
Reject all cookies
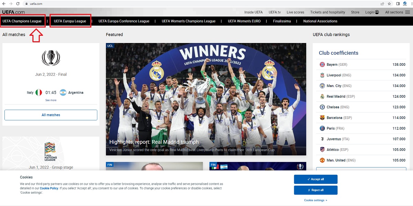316,190
